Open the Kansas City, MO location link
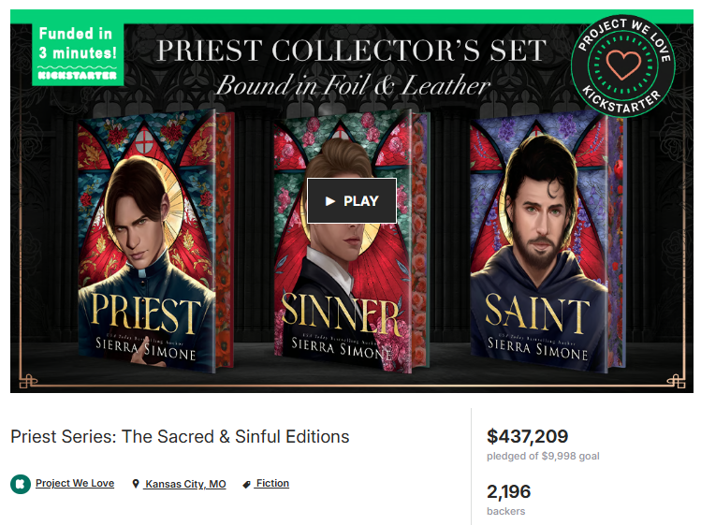 point(185,485)
